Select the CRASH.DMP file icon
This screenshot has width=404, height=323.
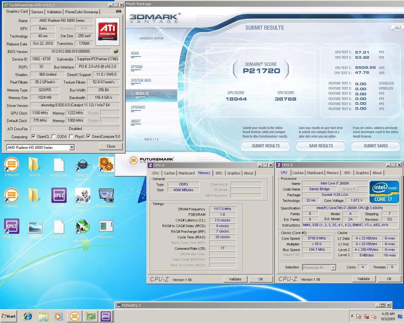[x=59, y=229]
